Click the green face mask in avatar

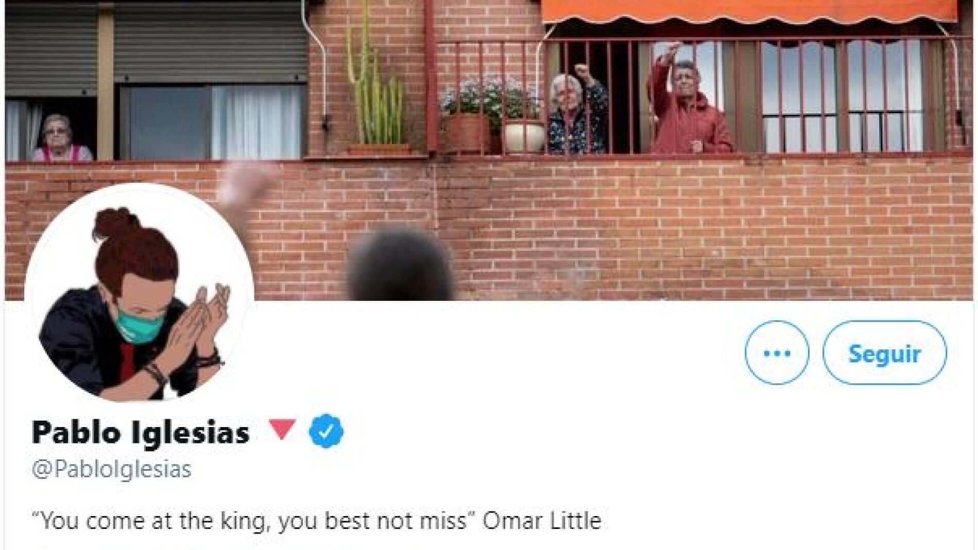(139, 325)
